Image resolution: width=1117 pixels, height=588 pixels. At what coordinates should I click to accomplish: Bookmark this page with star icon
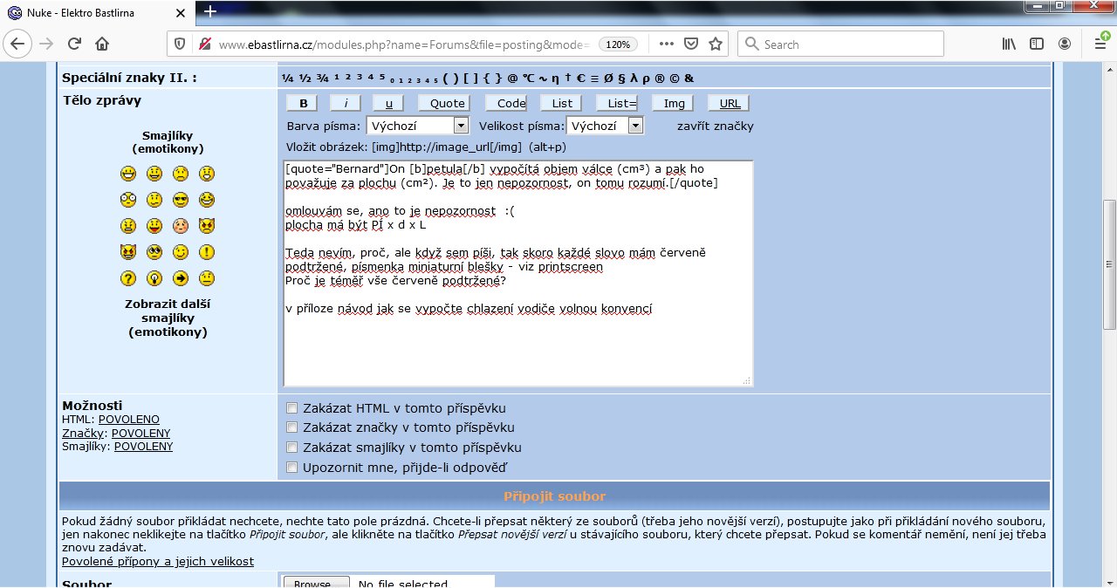point(716,44)
